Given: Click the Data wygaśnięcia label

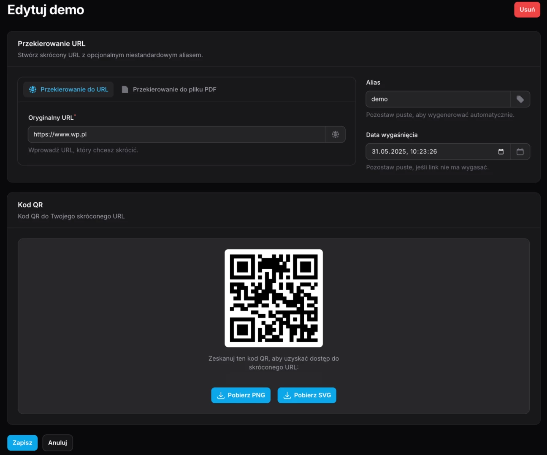Looking at the screenshot, I should (392, 135).
